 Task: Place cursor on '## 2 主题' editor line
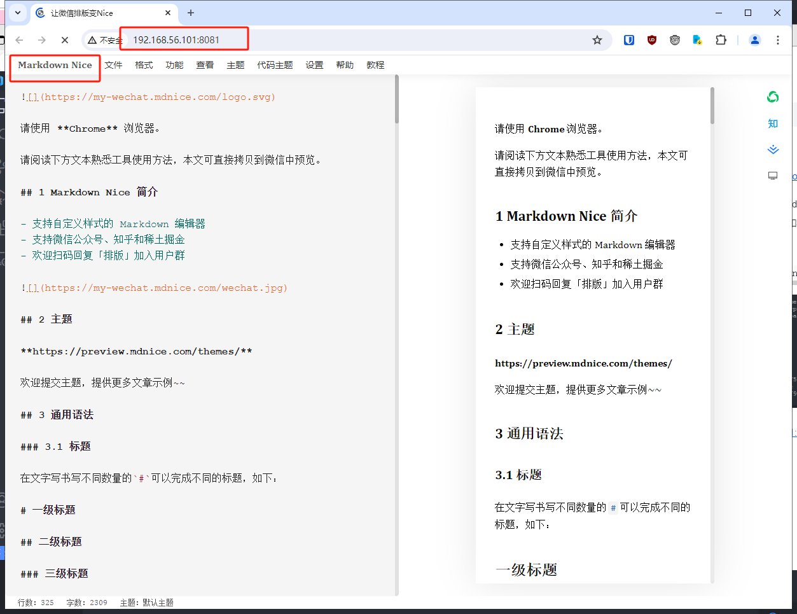(46, 319)
